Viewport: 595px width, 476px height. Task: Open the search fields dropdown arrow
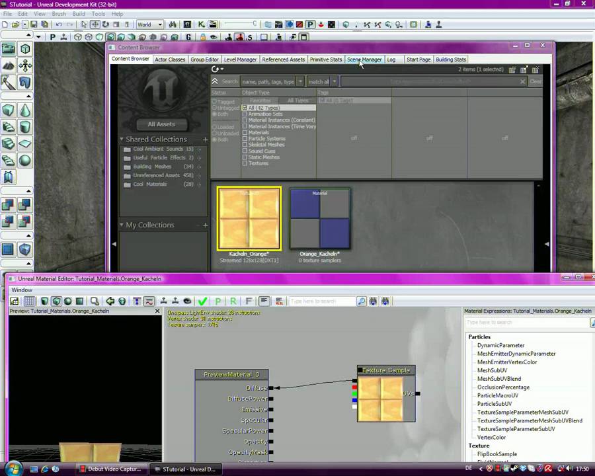(x=300, y=81)
